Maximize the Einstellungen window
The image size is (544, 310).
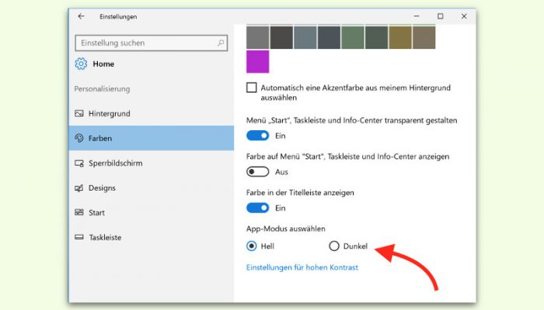point(441,16)
